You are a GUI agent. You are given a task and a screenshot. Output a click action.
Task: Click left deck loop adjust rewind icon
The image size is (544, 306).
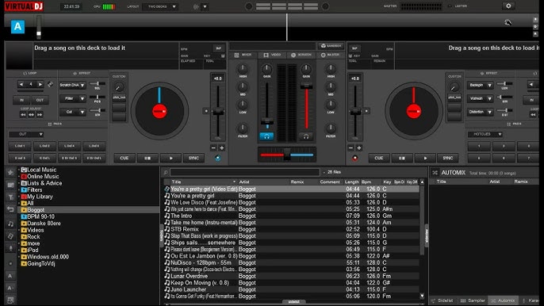[x=23, y=114]
